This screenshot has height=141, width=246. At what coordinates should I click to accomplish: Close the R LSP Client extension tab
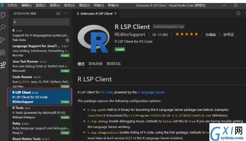(115, 14)
